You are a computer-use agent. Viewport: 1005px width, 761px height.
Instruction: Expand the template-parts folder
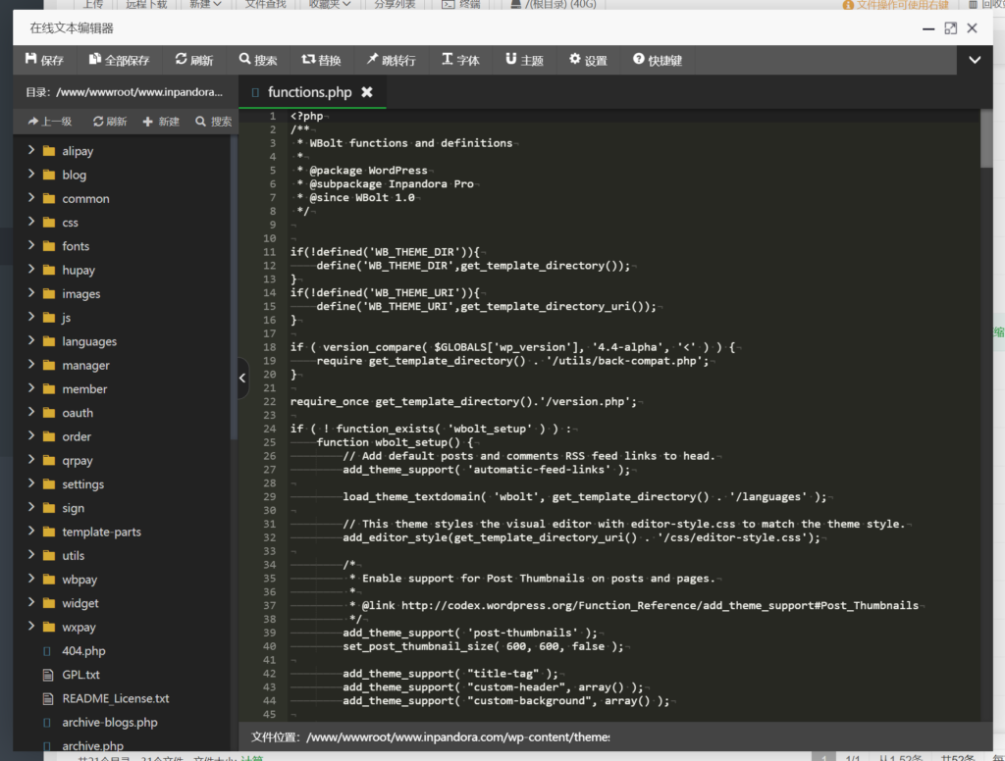pos(101,532)
